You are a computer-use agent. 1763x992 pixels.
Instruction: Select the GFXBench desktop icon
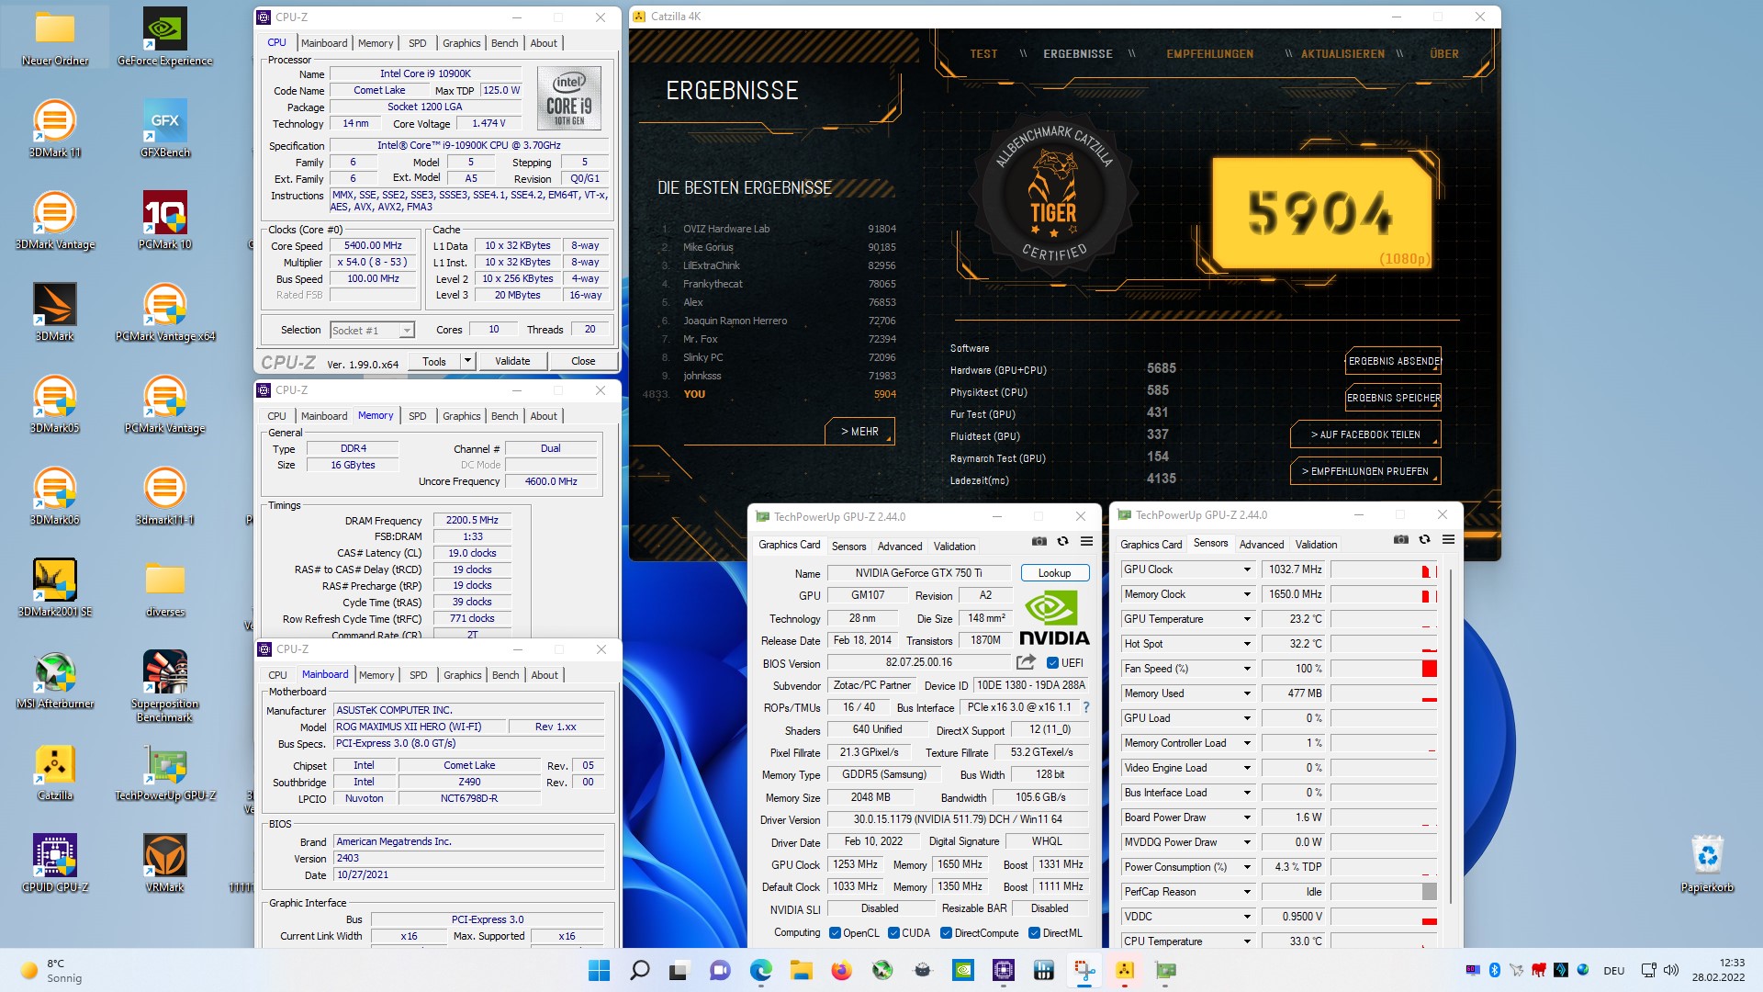(x=165, y=129)
